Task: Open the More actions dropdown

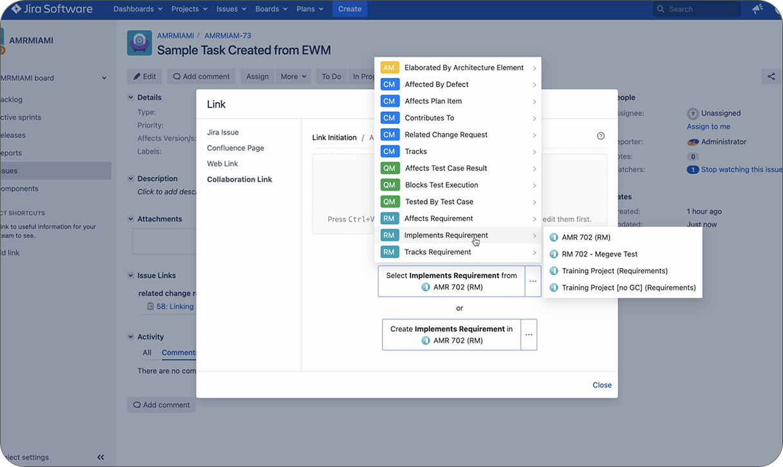Action: pyautogui.click(x=293, y=77)
